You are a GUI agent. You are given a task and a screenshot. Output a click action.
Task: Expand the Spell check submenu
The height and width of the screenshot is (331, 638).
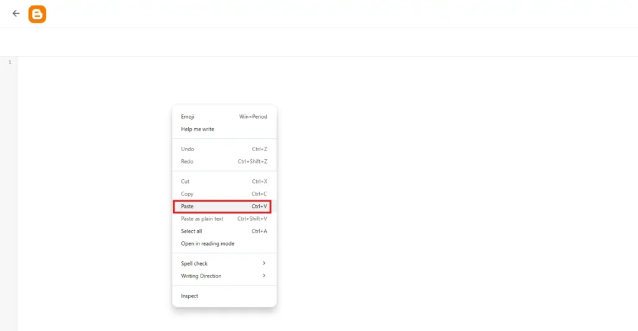(x=224, y=264)
